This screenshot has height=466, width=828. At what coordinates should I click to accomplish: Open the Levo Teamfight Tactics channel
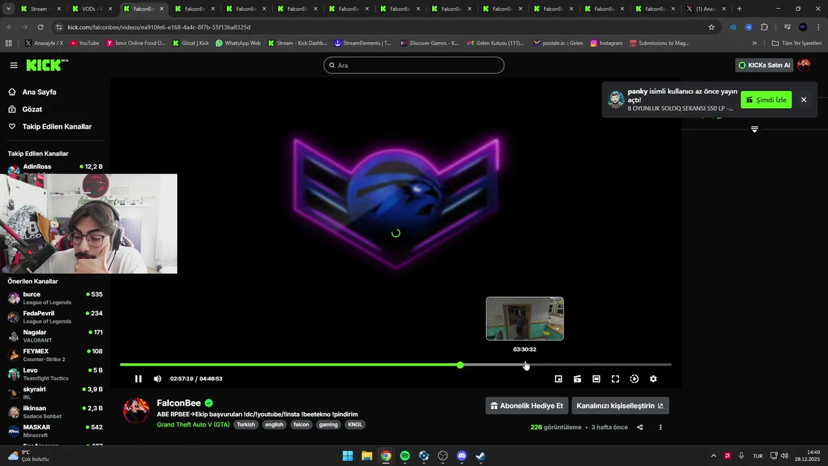coord(55,374)
